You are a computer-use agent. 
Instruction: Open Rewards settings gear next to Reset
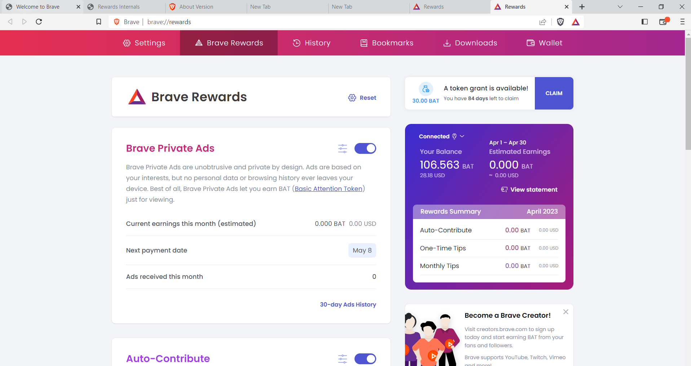tap(352, 98)
